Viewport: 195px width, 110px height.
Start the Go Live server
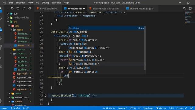coord(161,108)
